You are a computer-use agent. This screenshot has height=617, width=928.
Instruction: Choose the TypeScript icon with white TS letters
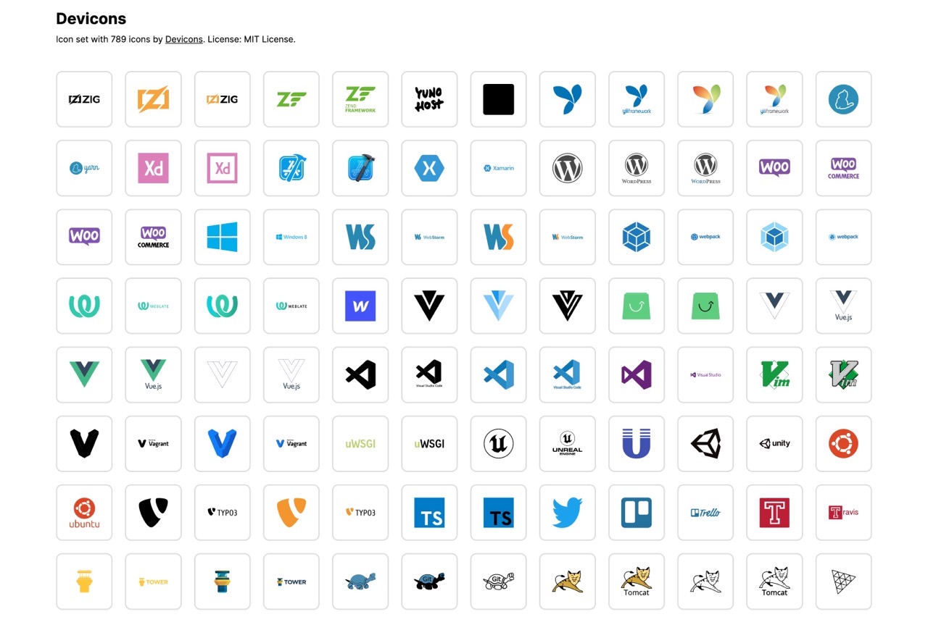(x=429, y=513)
